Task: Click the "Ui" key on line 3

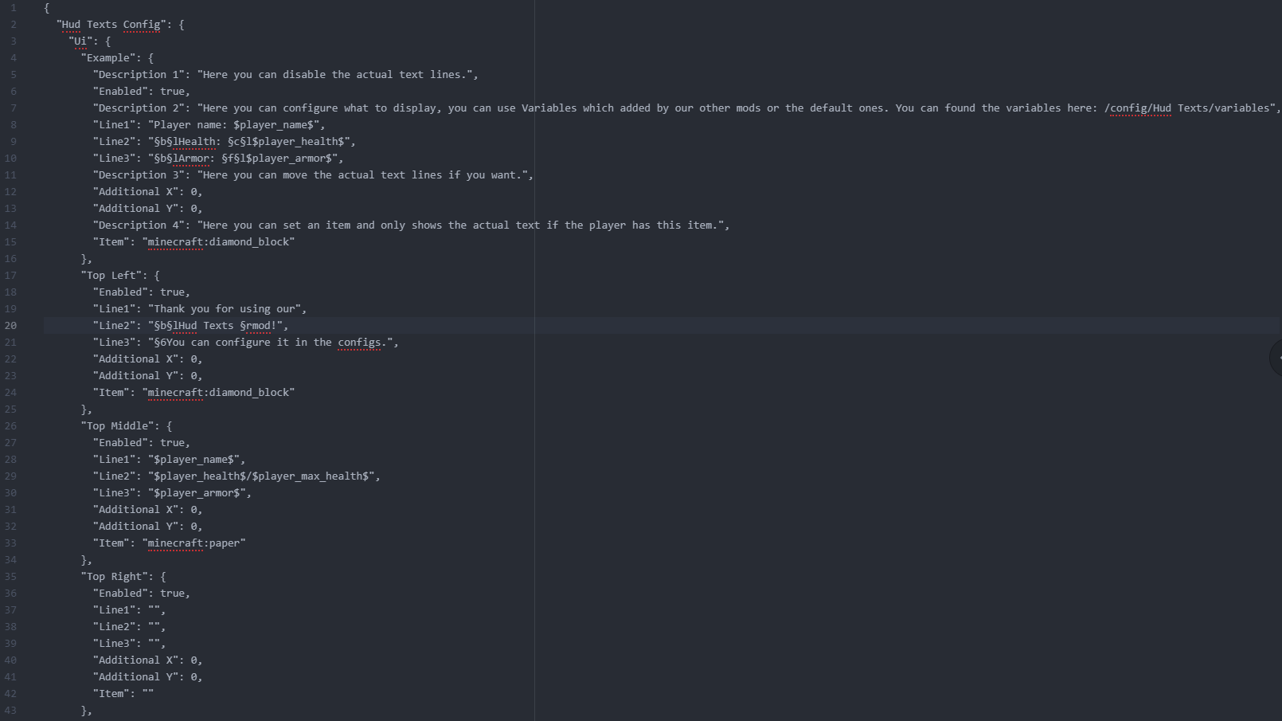Action: [80, 41]
